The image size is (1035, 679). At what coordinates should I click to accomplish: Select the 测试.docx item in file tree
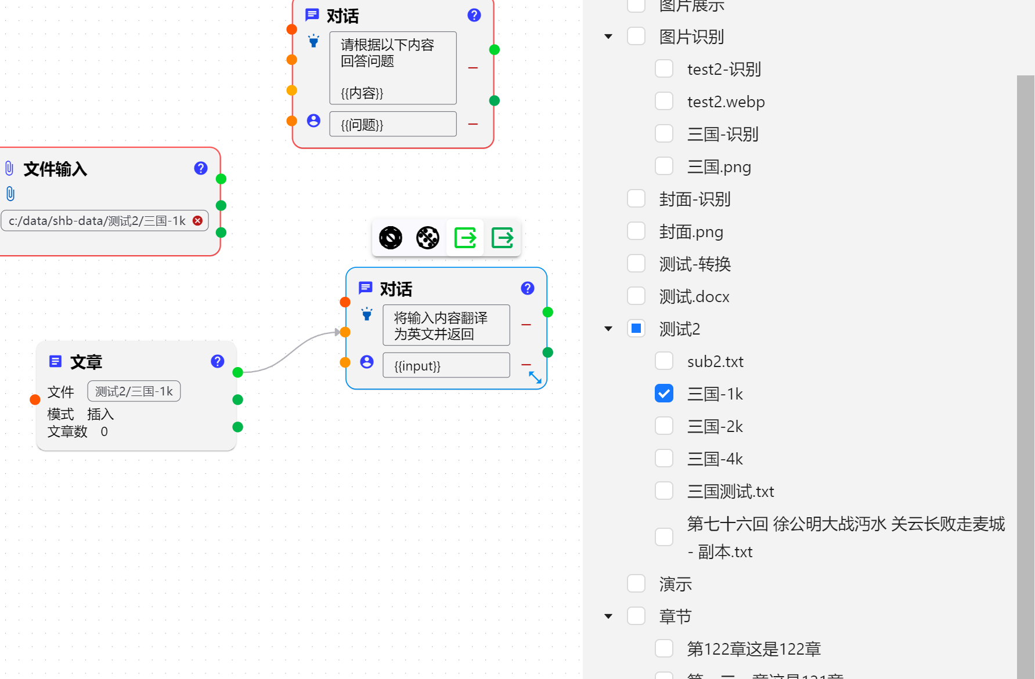[x=694, y=297]
